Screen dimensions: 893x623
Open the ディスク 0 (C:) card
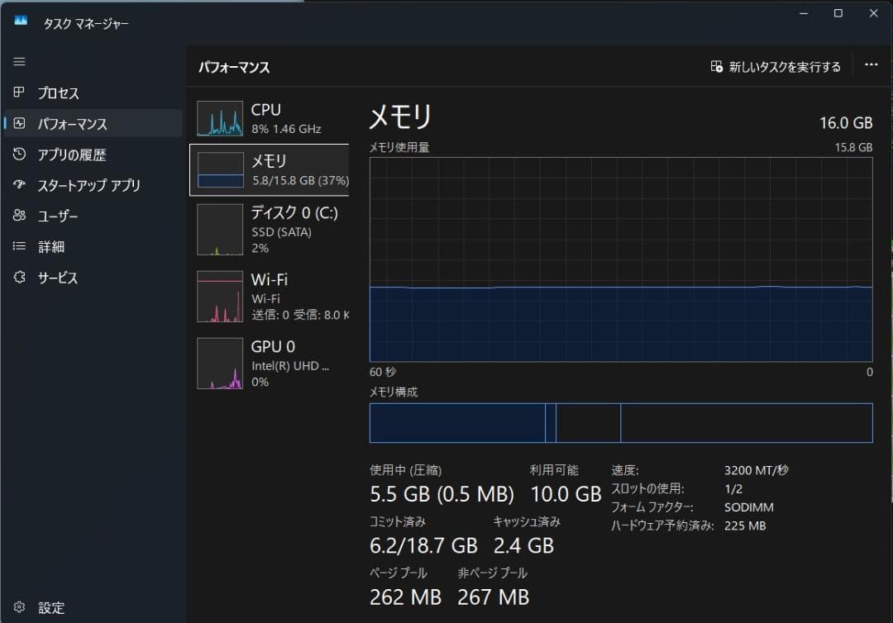(271, 229)
